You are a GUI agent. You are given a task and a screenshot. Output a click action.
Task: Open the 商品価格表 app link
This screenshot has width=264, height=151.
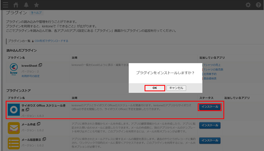point(210,79)
